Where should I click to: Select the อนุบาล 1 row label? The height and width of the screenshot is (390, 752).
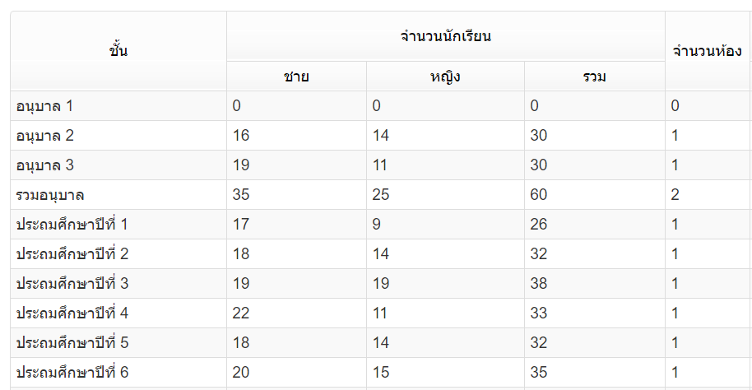57,106
